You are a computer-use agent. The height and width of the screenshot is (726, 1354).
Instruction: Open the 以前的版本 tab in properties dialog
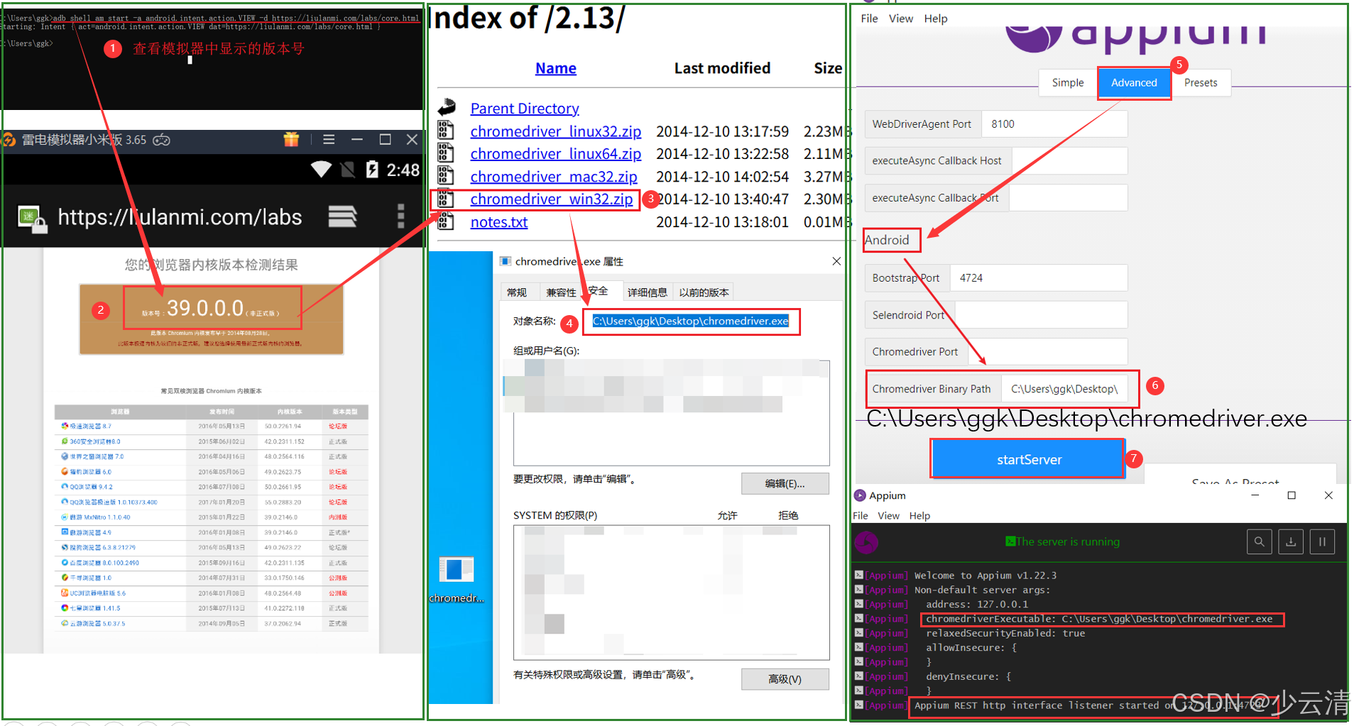pos(704,292)
